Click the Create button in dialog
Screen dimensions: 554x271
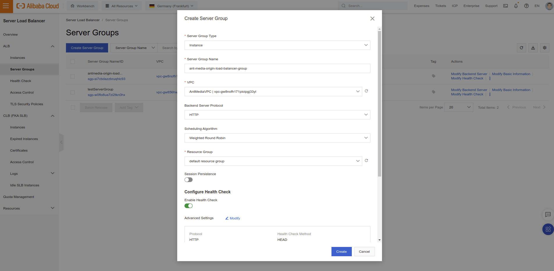point(341,252)
